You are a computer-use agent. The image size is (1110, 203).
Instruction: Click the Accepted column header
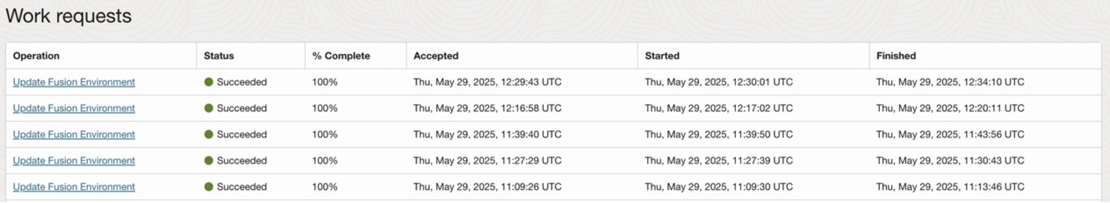pos(436,56)
